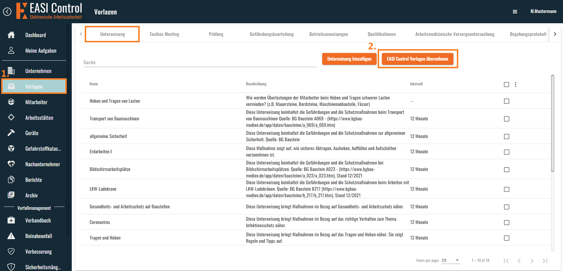This screenshot has width=563, height=271.
Task: Sort table by Name column header
Action: coord(94,84)
